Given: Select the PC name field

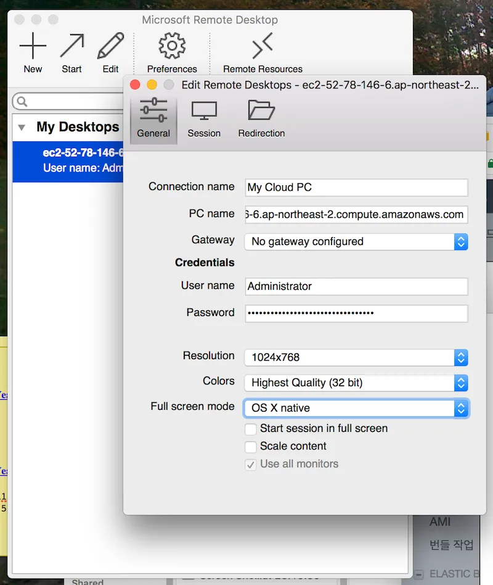Looking at the screenshot, I should pos(356,215).
